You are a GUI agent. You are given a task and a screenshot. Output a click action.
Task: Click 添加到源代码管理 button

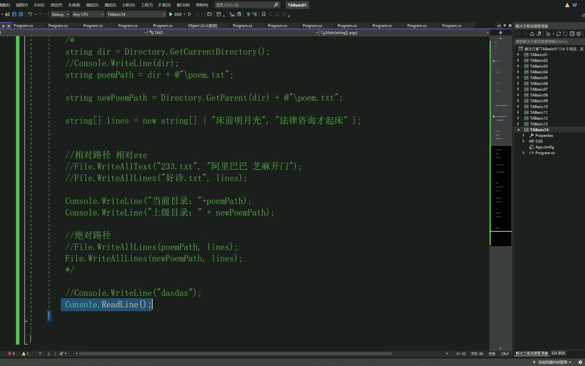tap(552, 362)
